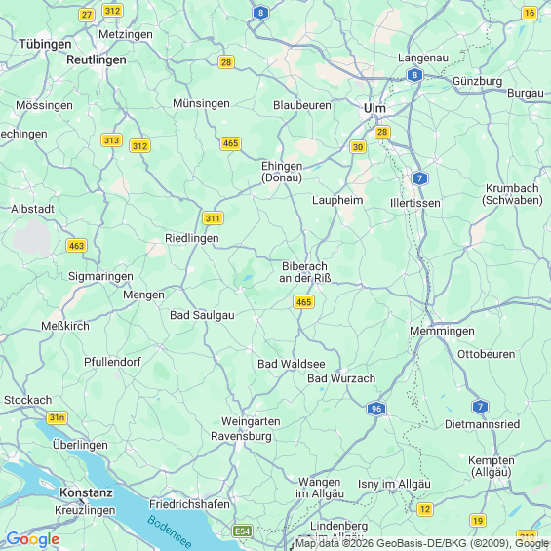Select the Reutlingen city label

point(97,59)
